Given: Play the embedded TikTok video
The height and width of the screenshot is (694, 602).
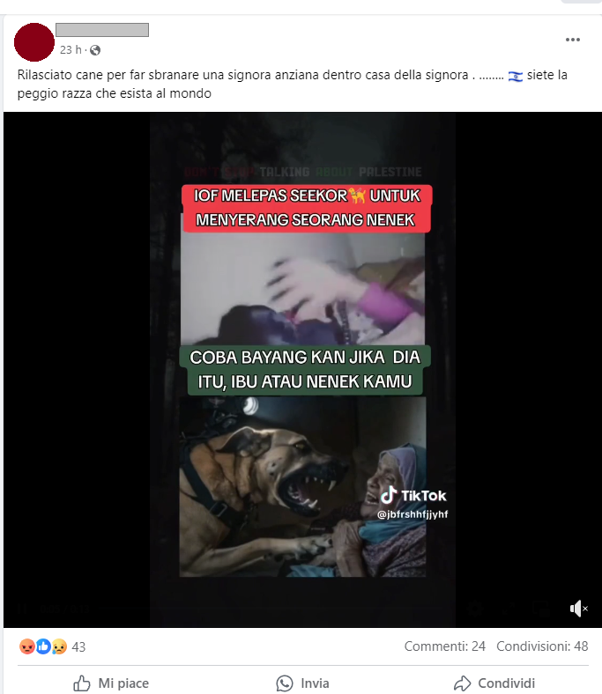Looking at the screenshot, I should click(x=302, y=370).
